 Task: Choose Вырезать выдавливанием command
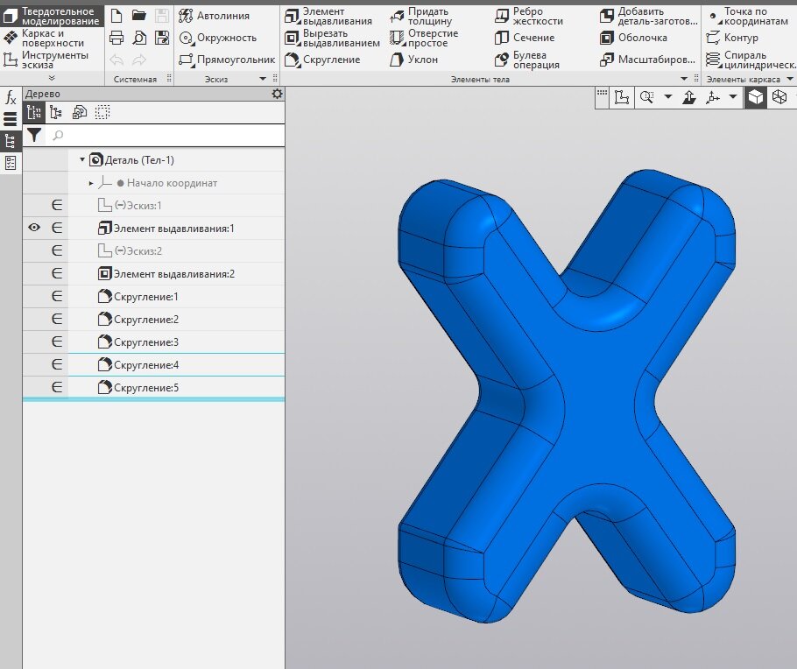[333, 39]
